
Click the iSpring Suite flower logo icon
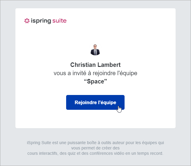tap(27, 21)
